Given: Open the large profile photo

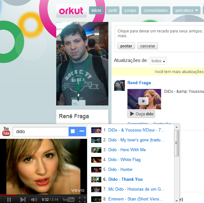Looking at the screenshot, I should pos(82,64).
